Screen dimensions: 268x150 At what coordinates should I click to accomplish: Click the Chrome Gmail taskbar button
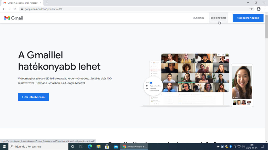point(134,146)
